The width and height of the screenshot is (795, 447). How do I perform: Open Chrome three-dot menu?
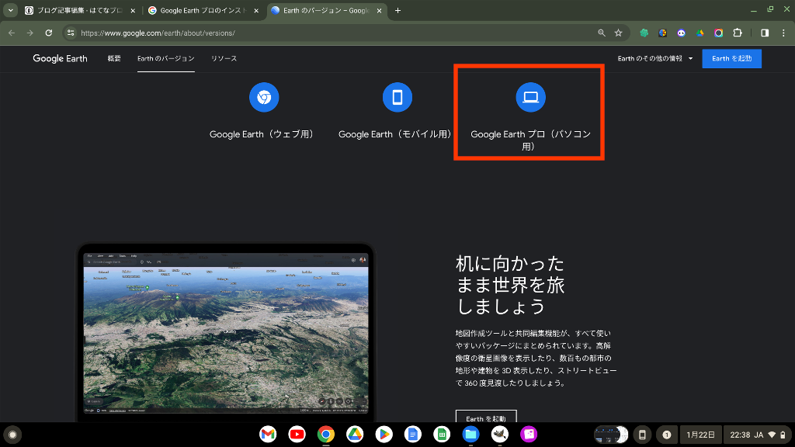(783, 33)
